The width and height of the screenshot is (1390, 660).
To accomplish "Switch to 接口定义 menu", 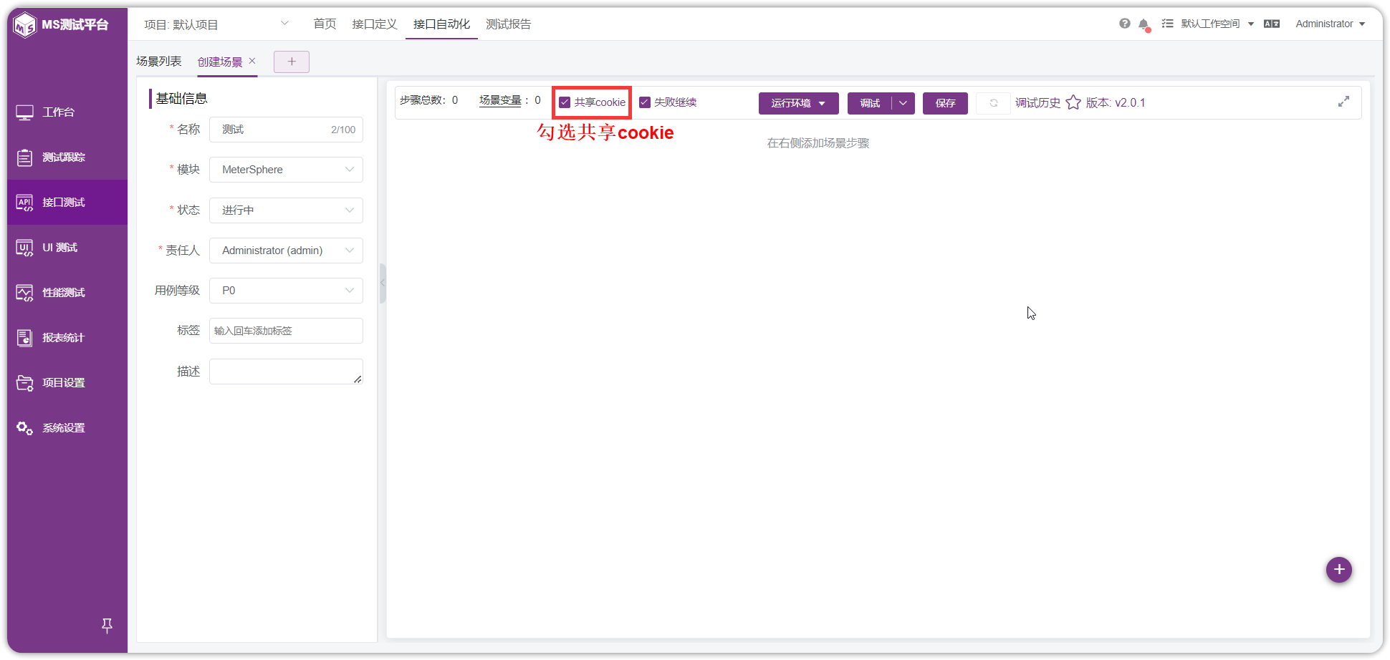I will (375, 24).
